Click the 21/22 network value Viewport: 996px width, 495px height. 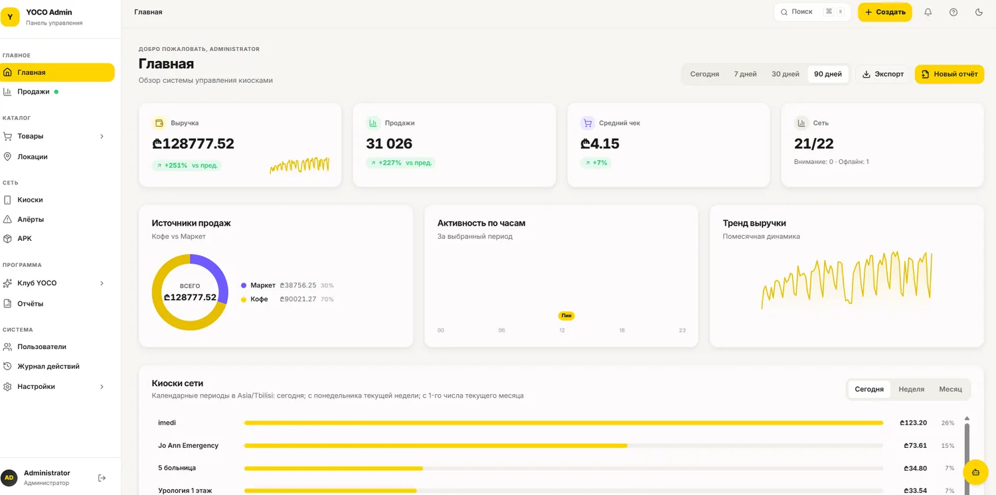point(813,143)
